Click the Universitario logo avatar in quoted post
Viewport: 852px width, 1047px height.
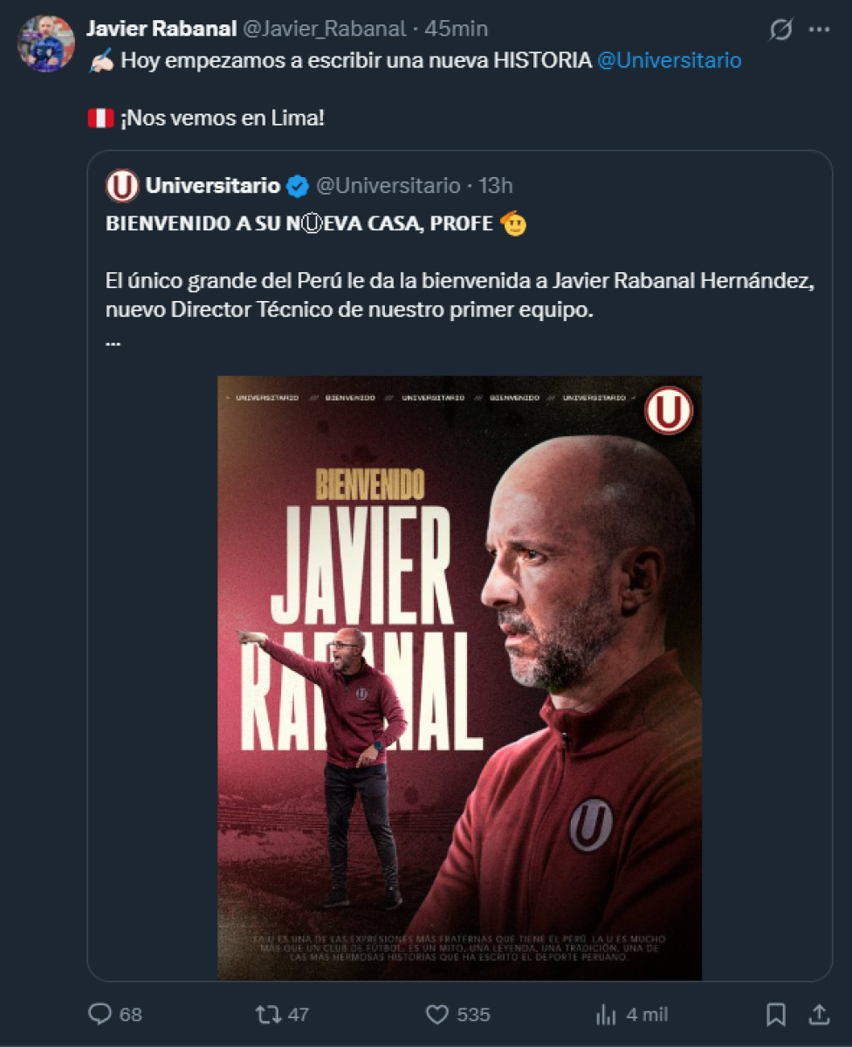point(121,186)
